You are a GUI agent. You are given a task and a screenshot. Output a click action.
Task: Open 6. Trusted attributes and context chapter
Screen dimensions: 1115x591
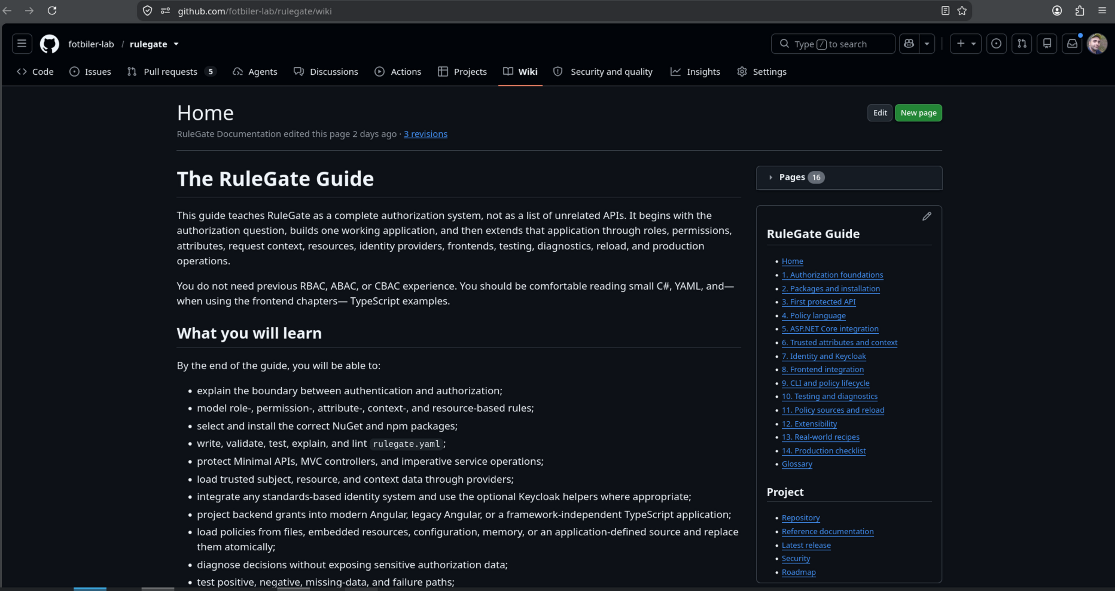click(x=840, y=343)
